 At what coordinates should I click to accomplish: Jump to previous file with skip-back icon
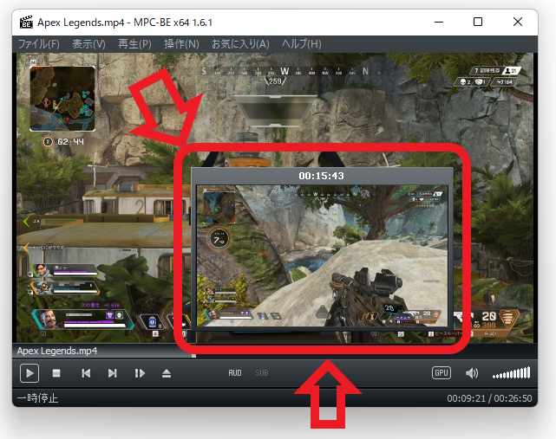click(x=86, y=373)
